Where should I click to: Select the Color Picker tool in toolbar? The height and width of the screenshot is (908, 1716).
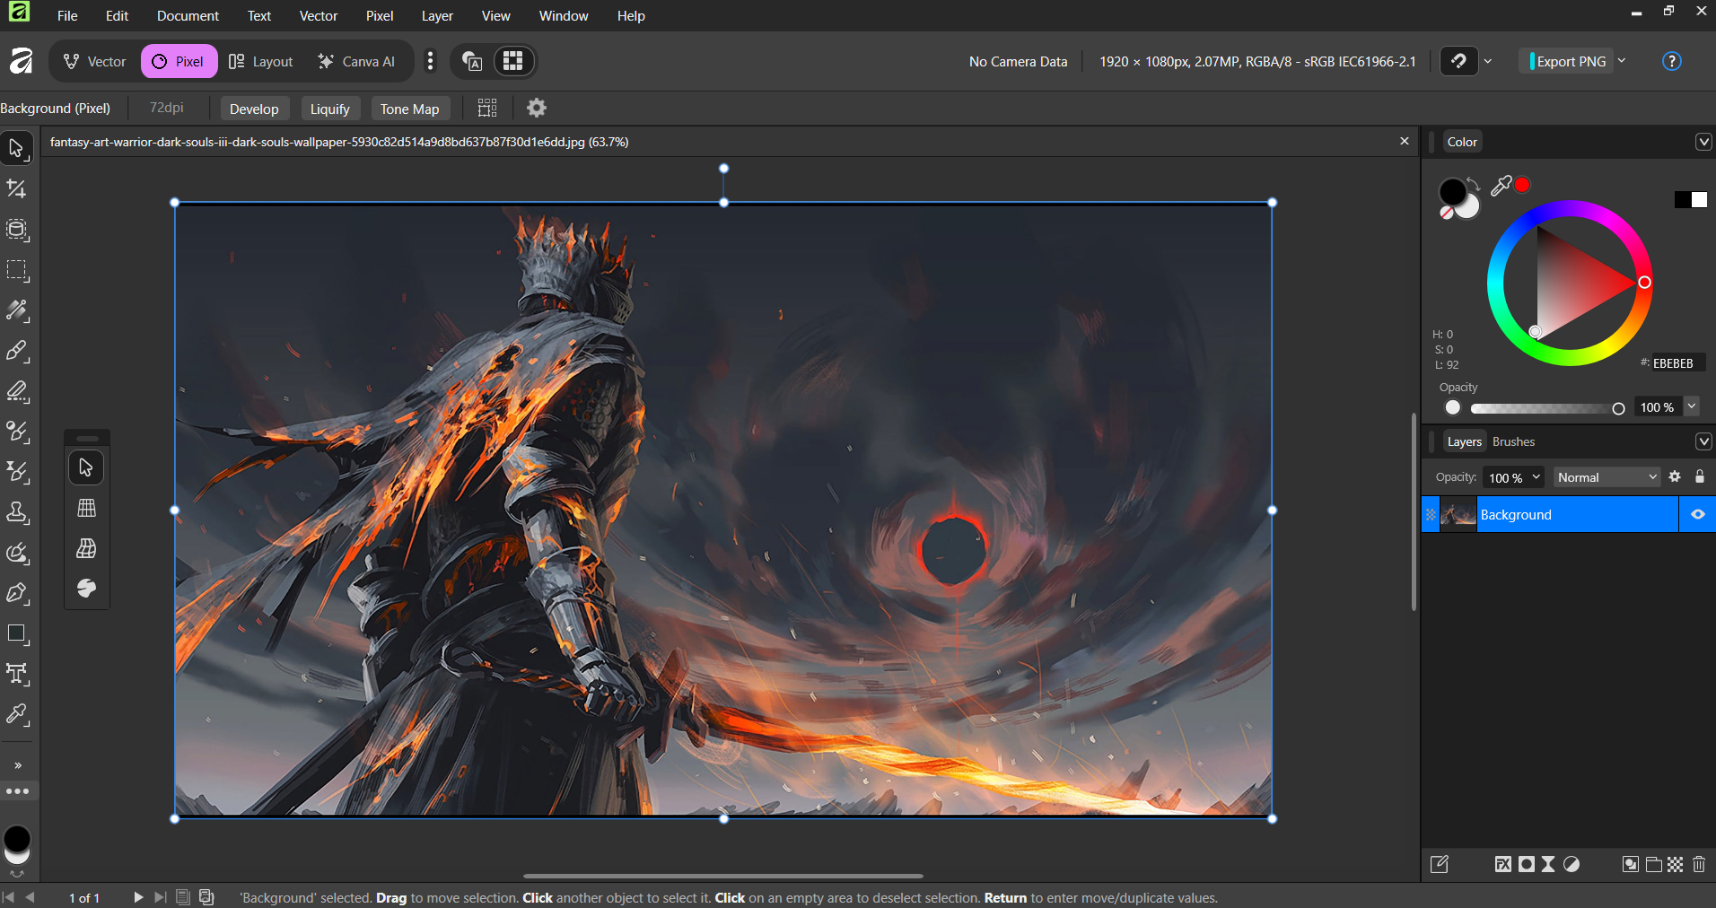coord(17,714)
